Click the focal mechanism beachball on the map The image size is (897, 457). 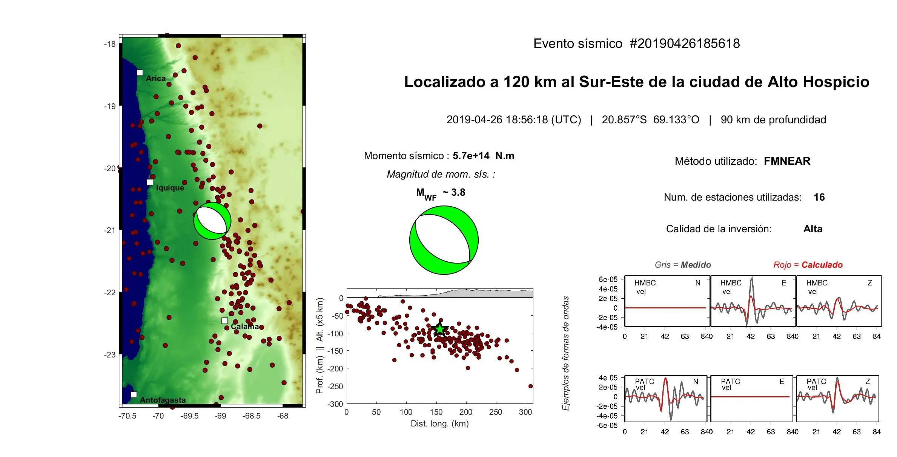point(212,221)
